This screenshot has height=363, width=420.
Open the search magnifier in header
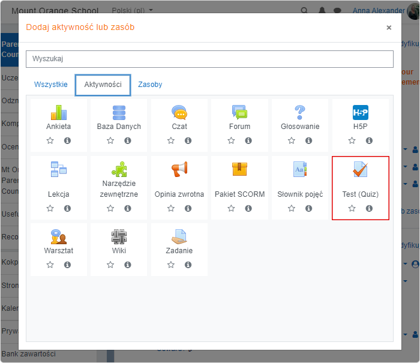[x=304, y=10]
